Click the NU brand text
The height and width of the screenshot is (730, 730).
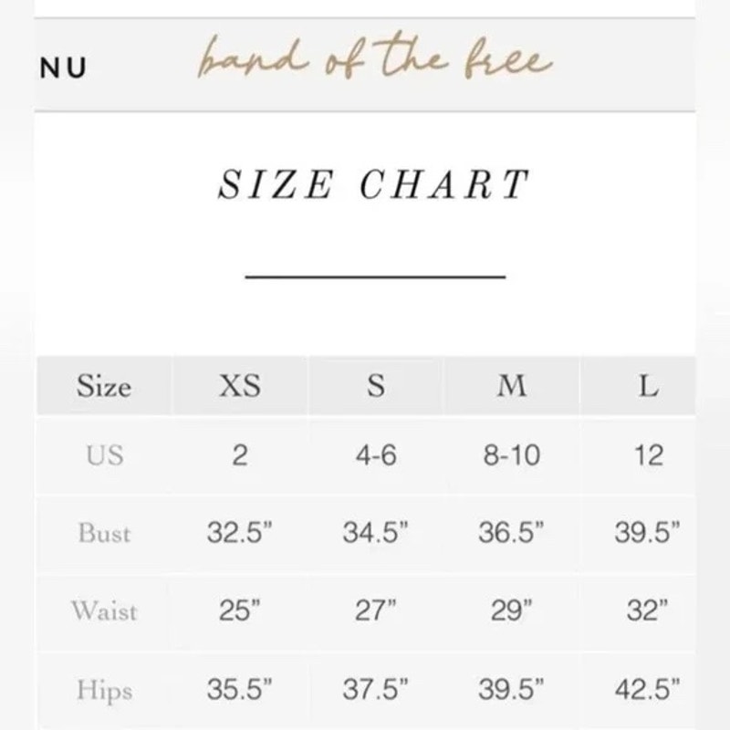(63, 68)
